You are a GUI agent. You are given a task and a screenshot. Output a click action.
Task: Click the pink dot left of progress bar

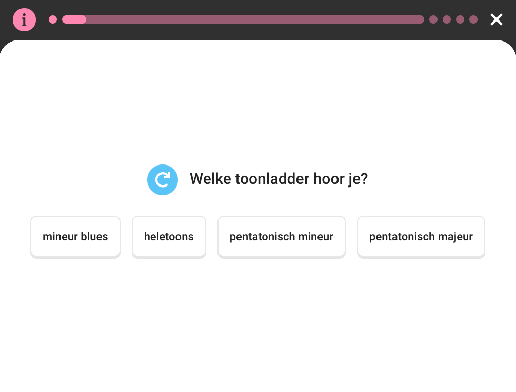tap(53, 19)
